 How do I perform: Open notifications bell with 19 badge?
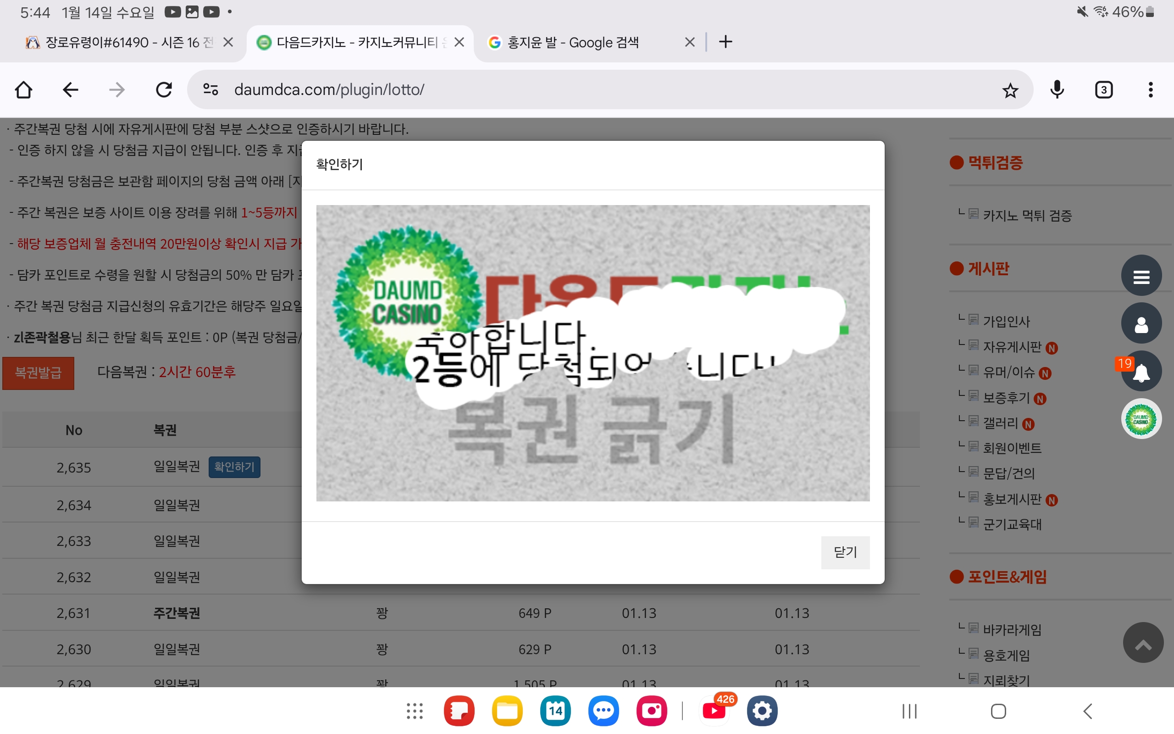pos(1141,372)
